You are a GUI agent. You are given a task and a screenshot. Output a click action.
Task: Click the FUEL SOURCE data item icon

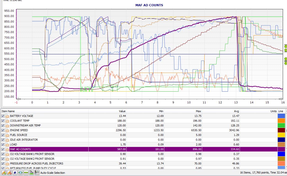(x=7, y=135)
